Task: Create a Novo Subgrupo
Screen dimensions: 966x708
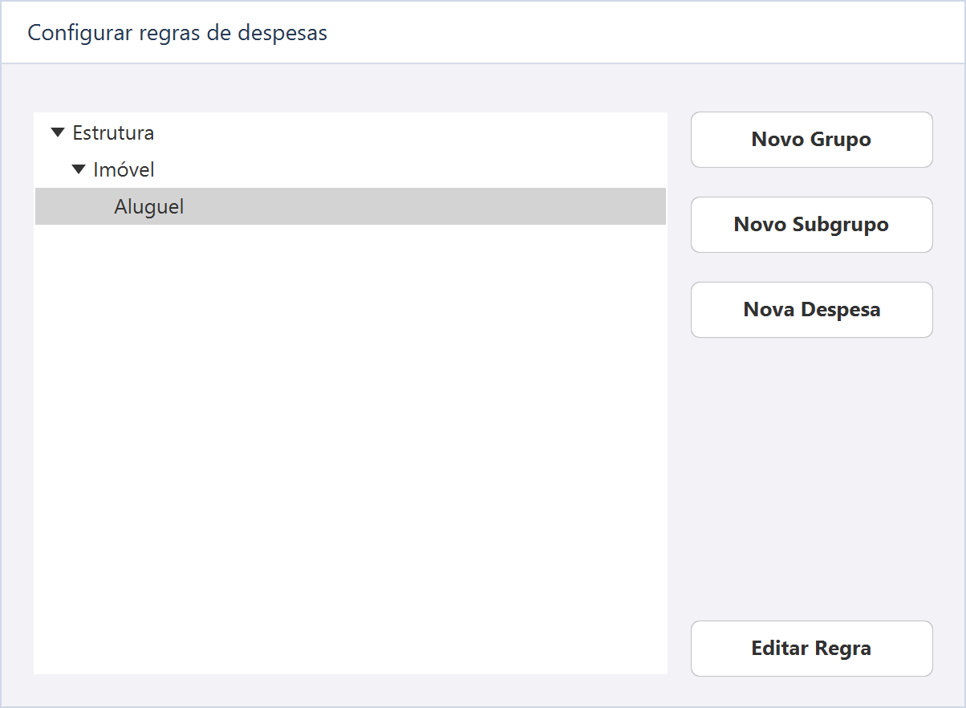Action: tap(811, 225)
